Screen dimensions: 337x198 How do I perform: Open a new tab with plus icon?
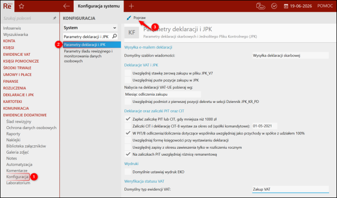pos(131,6)
